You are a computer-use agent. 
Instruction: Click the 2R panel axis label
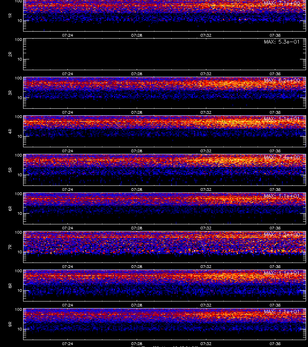point(10,54)
